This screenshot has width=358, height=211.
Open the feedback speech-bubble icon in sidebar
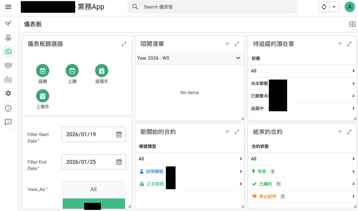click(8, 122)
